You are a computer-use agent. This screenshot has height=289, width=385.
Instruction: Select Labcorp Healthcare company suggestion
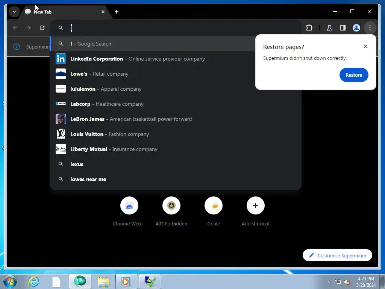175,104
